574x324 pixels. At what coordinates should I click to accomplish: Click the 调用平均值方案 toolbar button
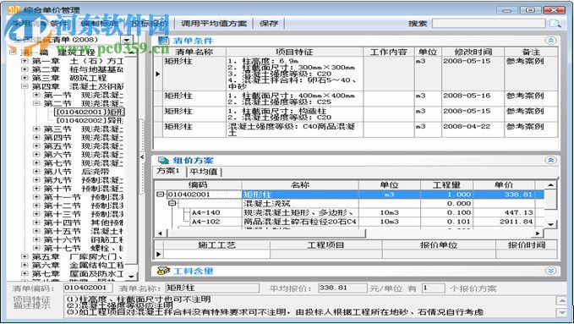(x=214, y=24)
